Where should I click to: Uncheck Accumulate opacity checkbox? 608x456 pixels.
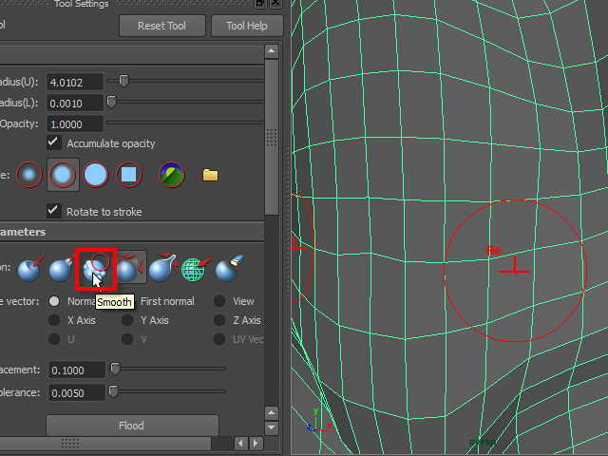tap(54, 143)
